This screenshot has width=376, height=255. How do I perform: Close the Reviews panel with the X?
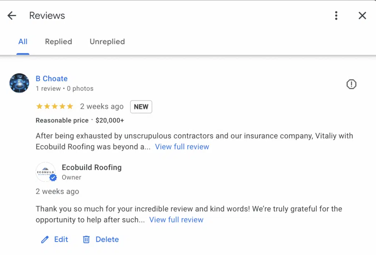coord(362,15)
